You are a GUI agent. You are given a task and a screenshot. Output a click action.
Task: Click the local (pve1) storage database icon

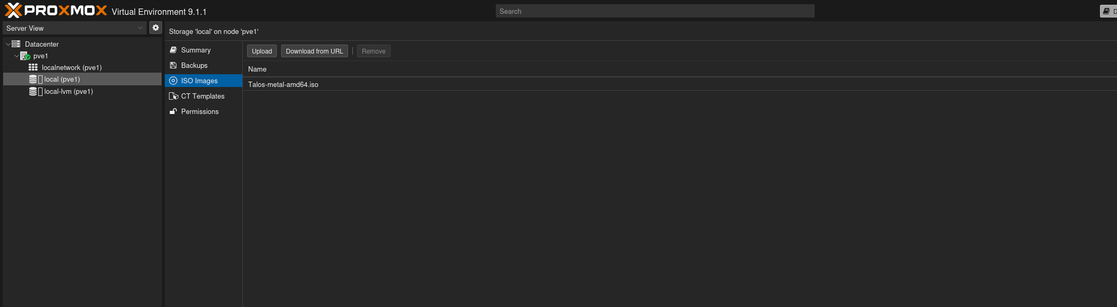(33, 79)
